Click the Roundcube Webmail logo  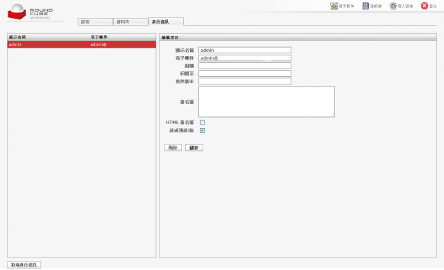pyautogui.click(x=30, y=12)
